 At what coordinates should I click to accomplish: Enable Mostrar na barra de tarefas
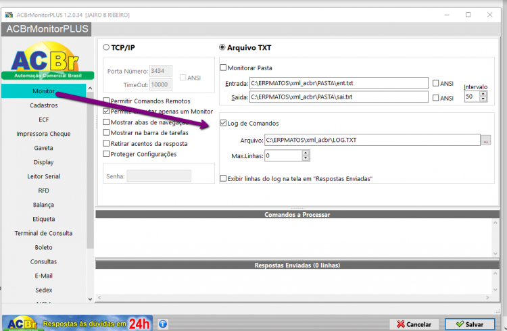[106, 132]
